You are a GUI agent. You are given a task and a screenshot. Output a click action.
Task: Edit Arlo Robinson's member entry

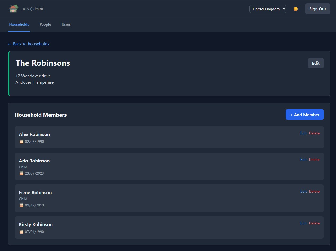pyautogui.click(x=303, y=160)
